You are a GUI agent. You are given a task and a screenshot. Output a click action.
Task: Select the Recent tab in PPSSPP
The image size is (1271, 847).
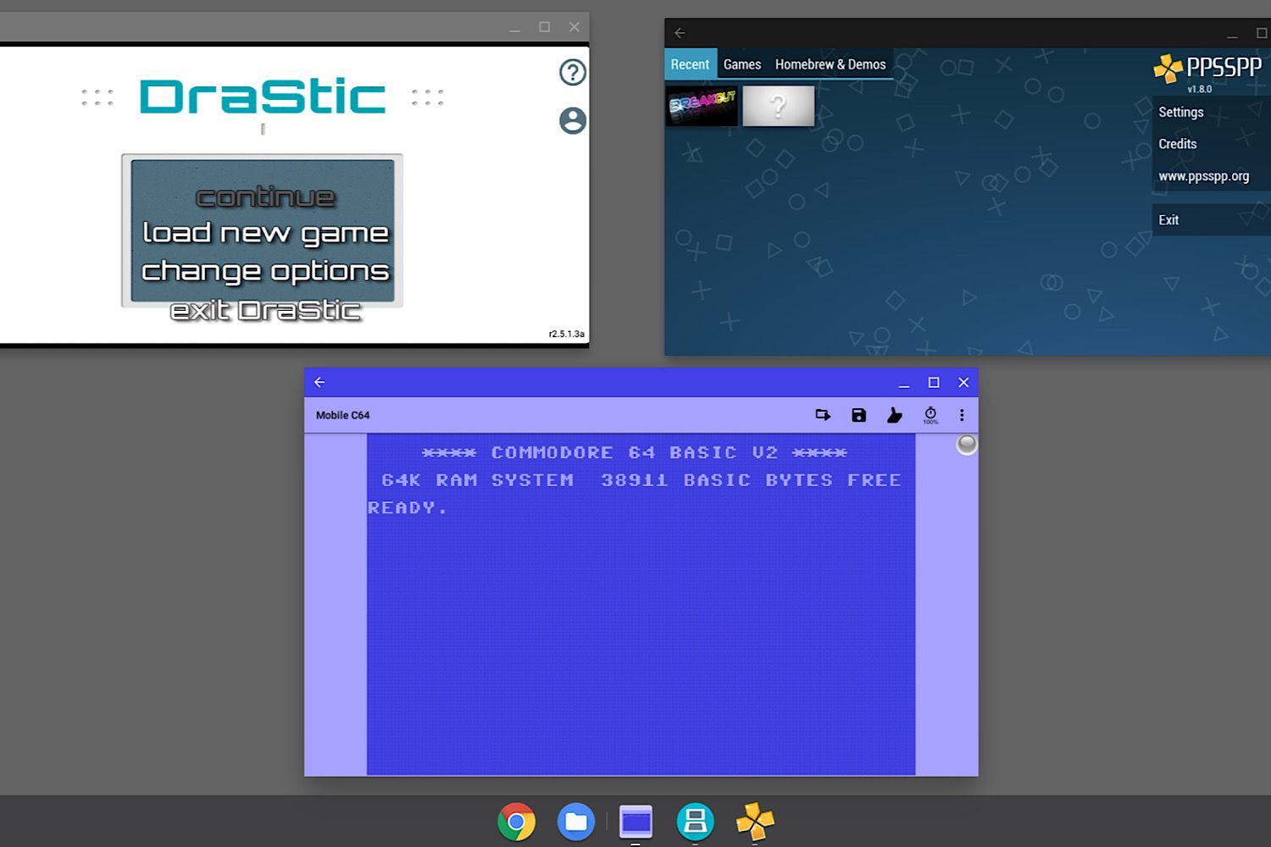tap(690, 64)
